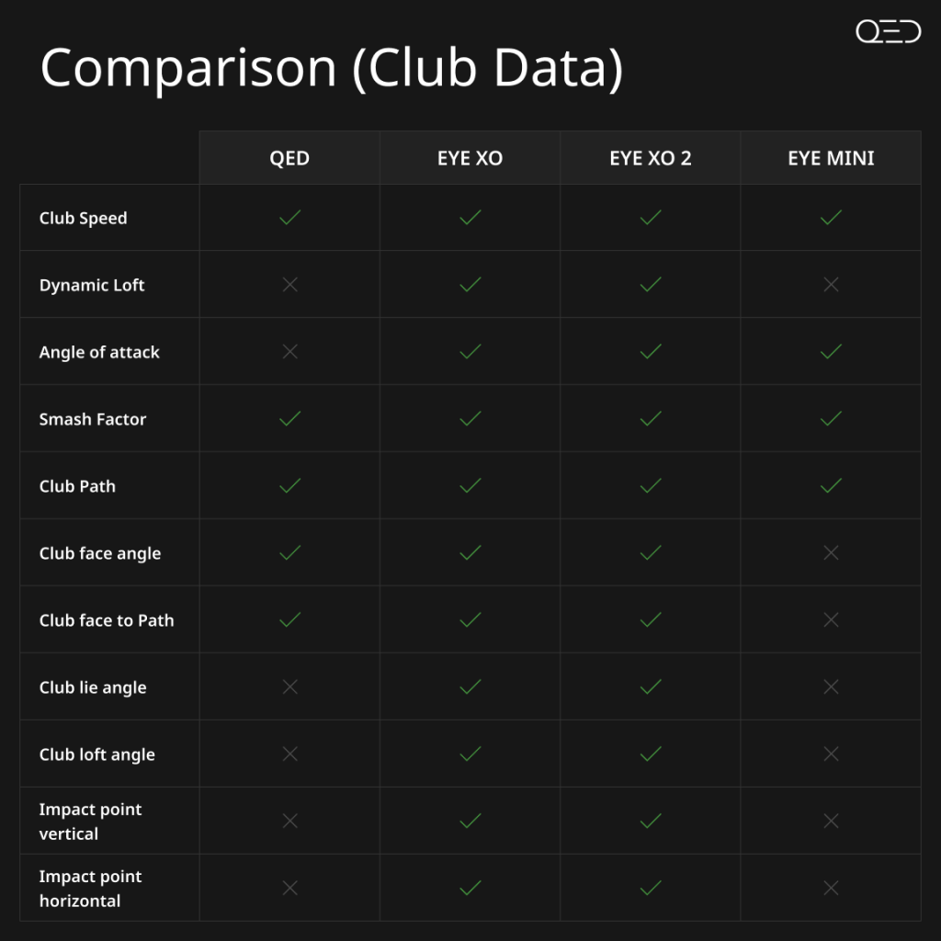Click the Smash Factor row label

[x=92, y=419]
